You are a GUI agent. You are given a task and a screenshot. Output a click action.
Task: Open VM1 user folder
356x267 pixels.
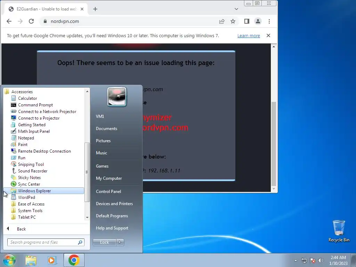(100, 116)
